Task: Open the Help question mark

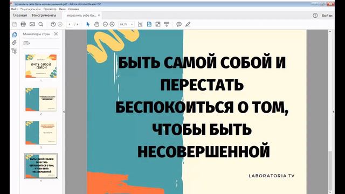Action: click(x=315, y=16)
